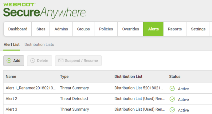Click the Suspend / Resume button label
Viewport: 212px width, 114px height.
coord(81,61)
